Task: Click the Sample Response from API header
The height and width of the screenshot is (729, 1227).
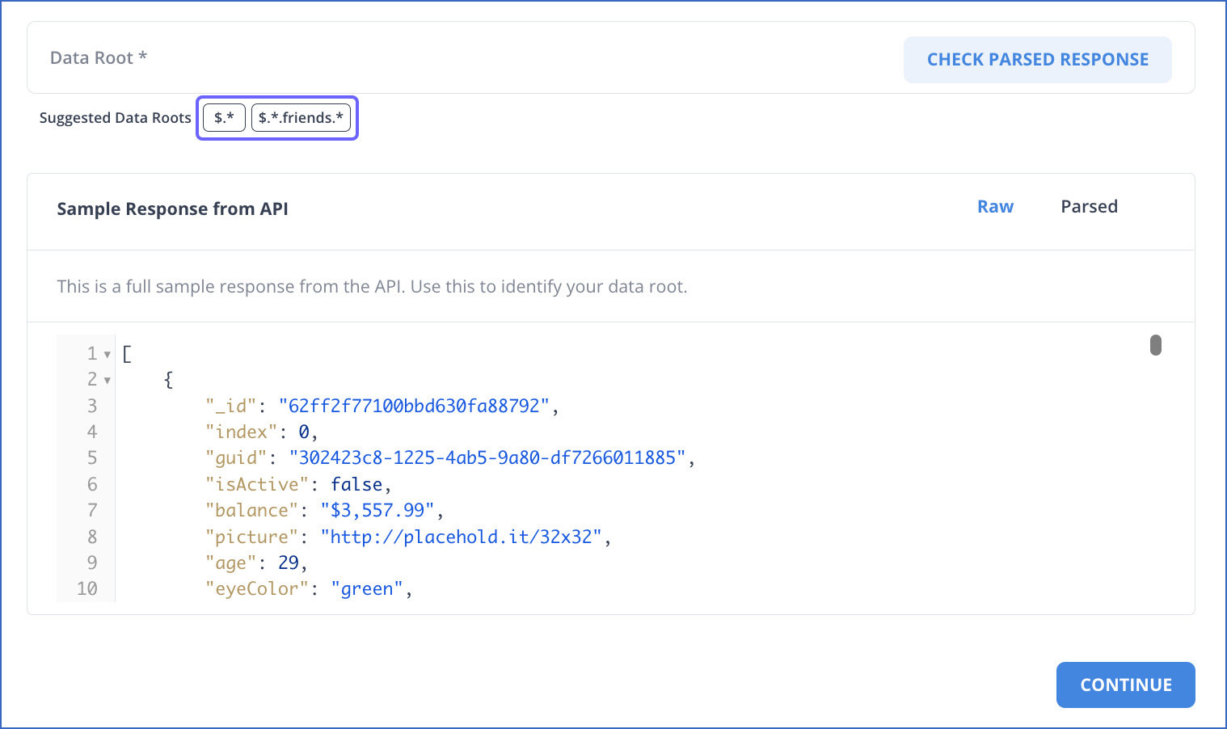Action: tap(172, 209)
